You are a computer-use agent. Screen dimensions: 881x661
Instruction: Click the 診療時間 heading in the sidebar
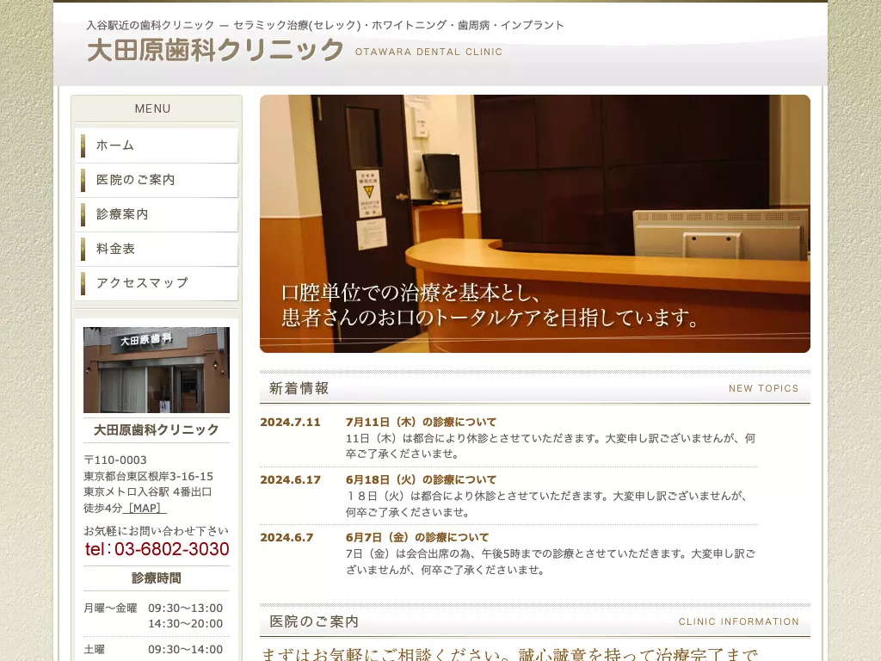click(157, 578)
